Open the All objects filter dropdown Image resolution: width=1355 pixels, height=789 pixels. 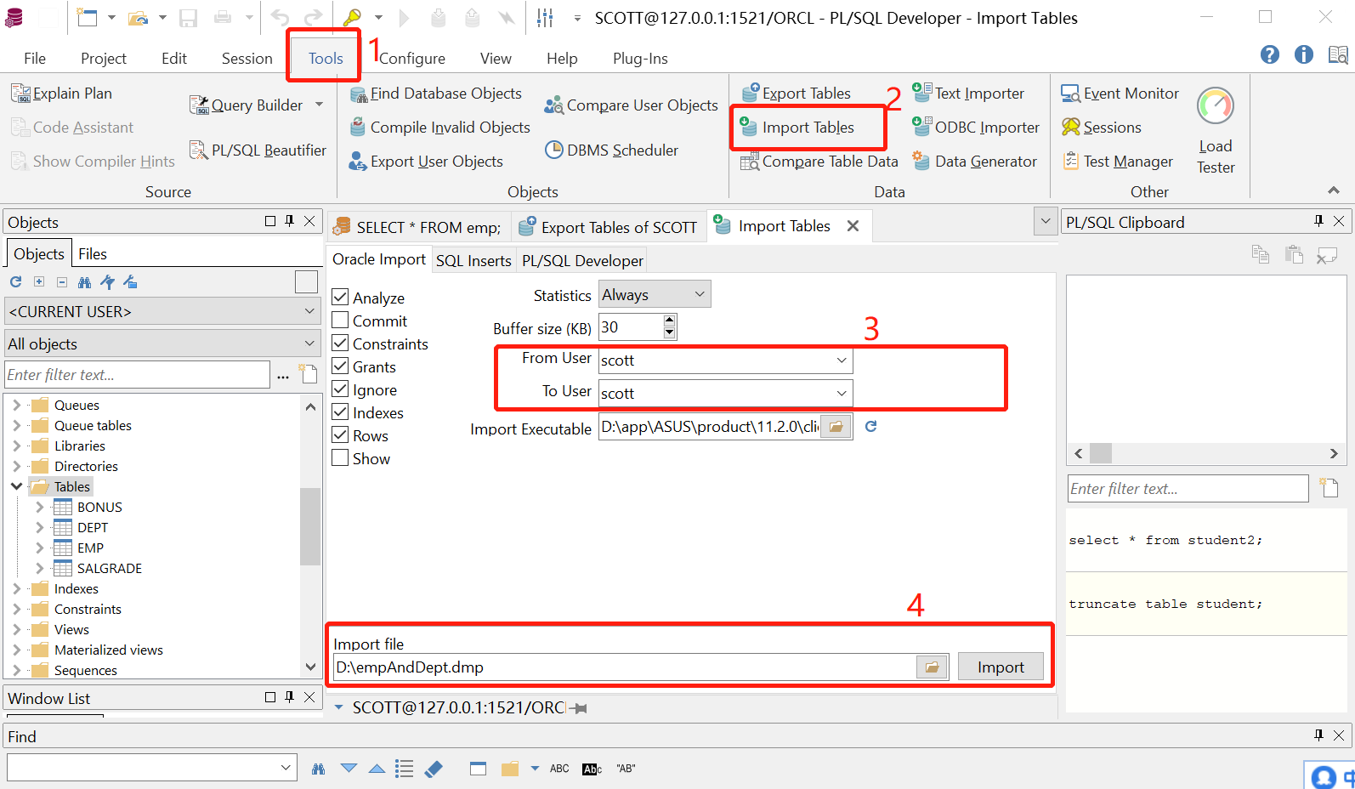click(x=162, y=343)
